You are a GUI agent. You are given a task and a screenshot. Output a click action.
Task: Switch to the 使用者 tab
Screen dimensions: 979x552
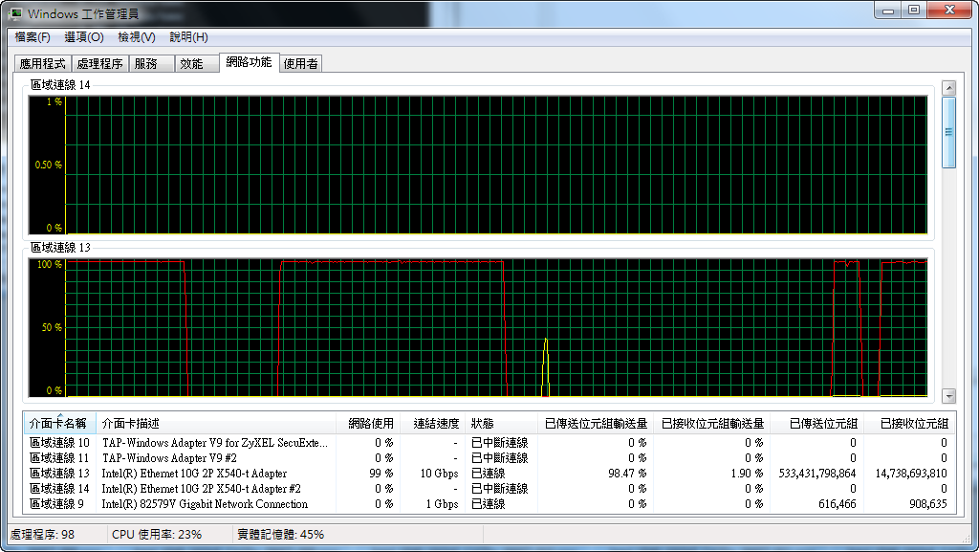point(301,64)
